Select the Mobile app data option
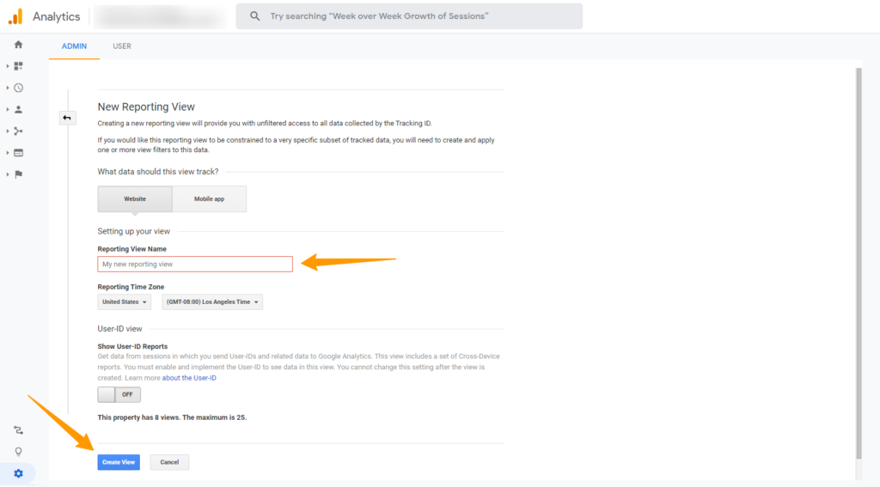The width and height of the screenshot is (880, 487). 210,198
